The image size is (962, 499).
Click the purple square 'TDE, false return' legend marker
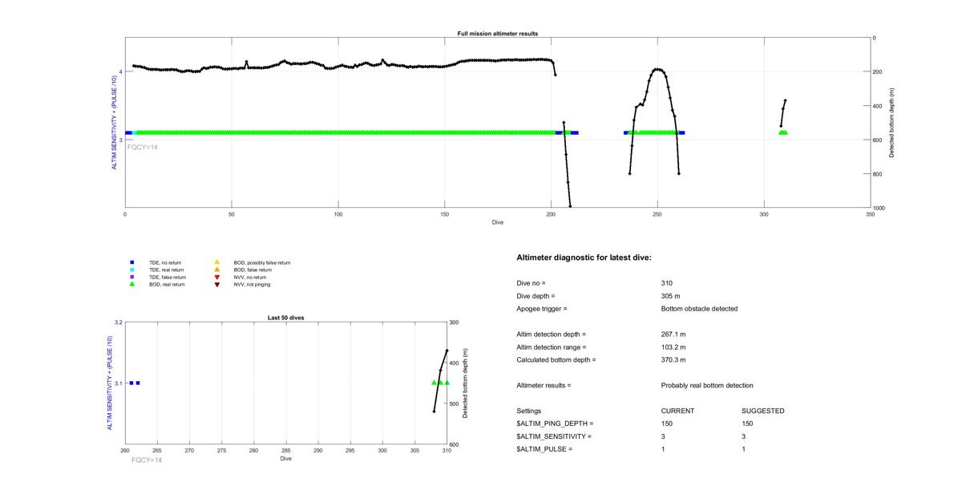coord(132,277)
